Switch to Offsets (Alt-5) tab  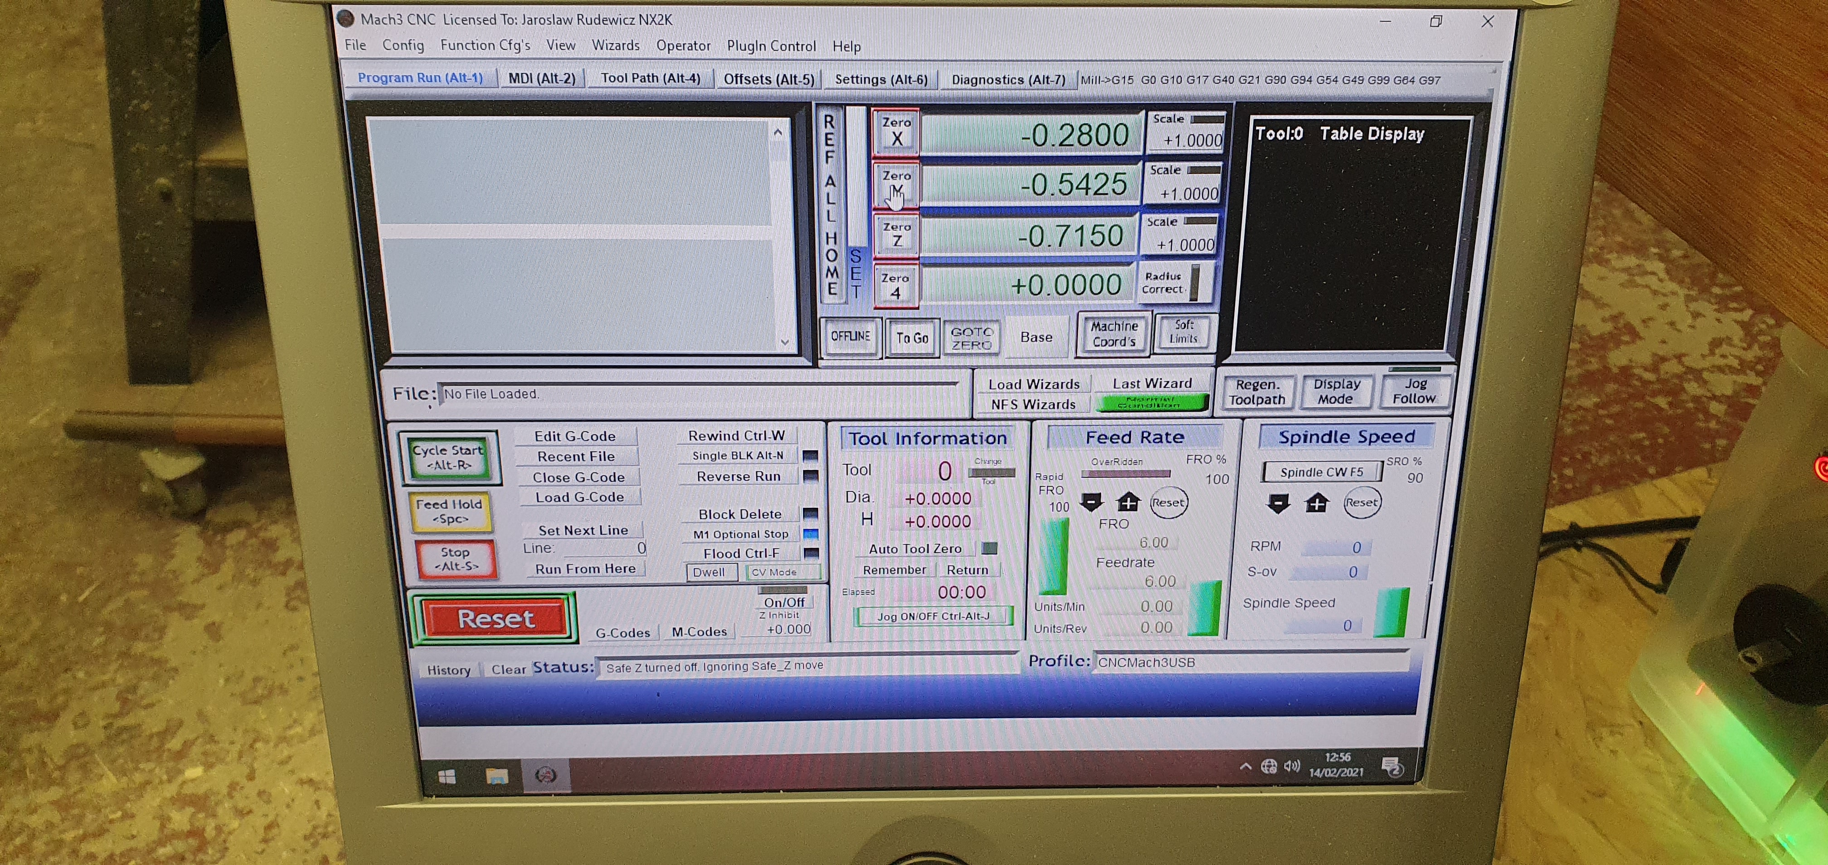click(768, 79)
